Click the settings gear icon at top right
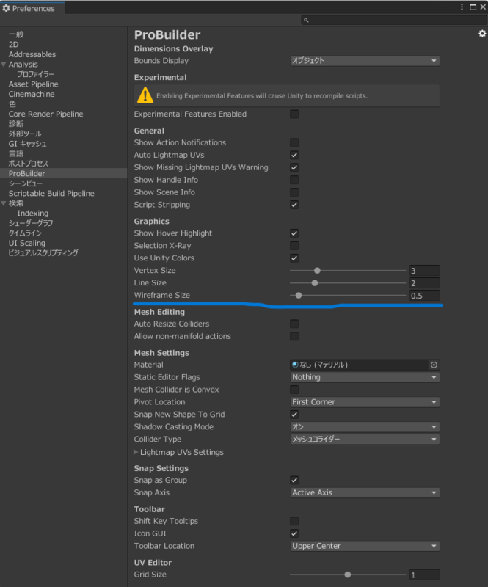 tap(481, 34)
